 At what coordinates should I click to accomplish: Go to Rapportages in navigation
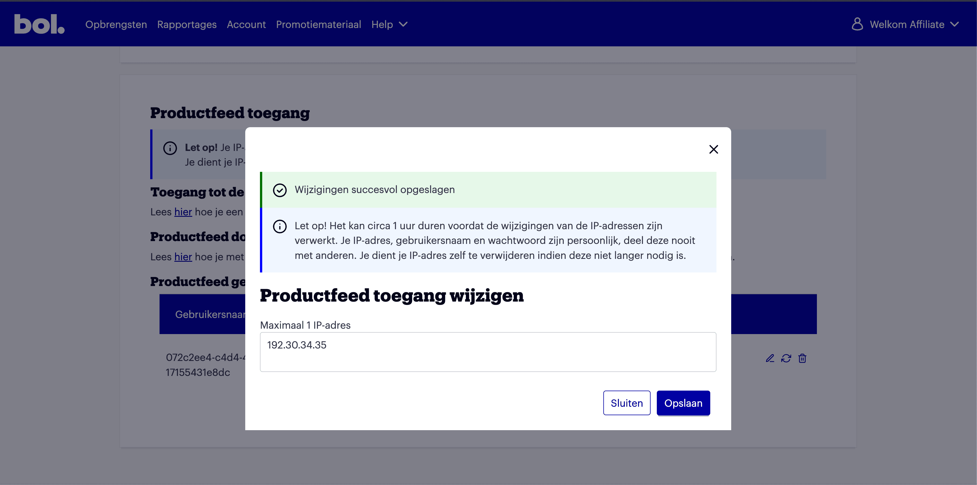tap(187, 24)
